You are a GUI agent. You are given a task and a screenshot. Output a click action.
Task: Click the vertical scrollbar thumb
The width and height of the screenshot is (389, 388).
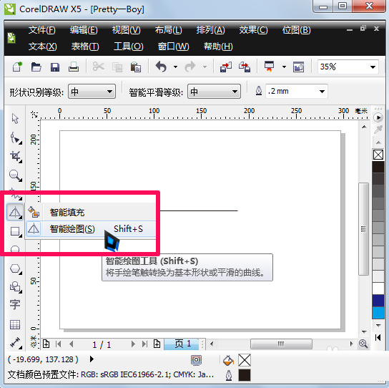coord(363,229)
